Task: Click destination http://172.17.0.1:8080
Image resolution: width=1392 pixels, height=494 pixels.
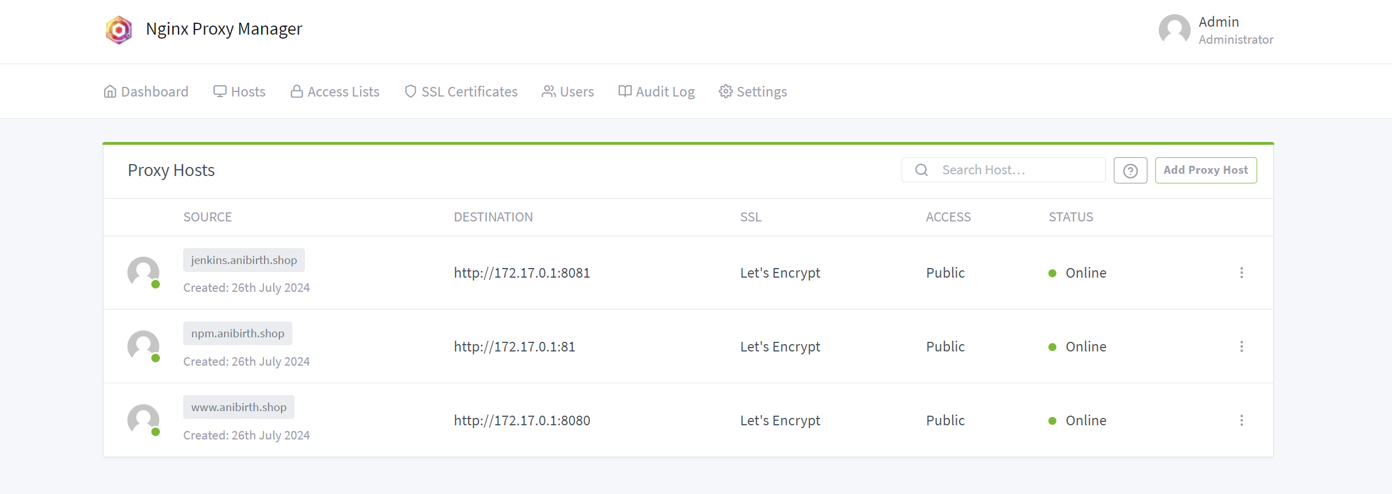Action: click(522, 421)
